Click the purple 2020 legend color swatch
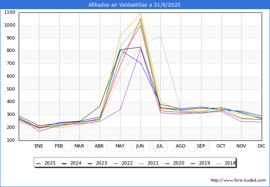This screenshot has width=270, height=187. pyautogui.click(x=167, y=163)
